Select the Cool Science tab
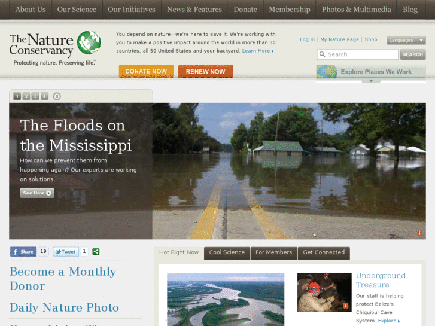This screenshot has height=326, width=435. click(x=227, y=253)
